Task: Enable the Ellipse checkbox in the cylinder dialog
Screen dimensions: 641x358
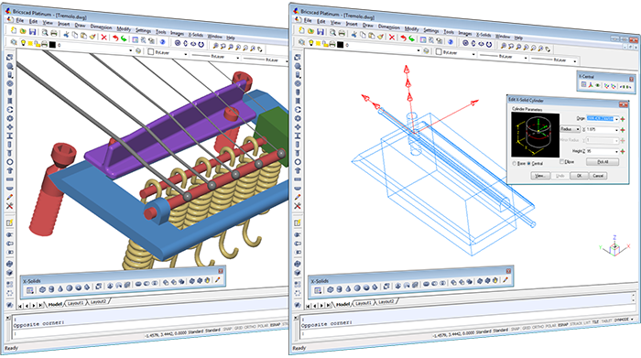Action: [561, 161]
